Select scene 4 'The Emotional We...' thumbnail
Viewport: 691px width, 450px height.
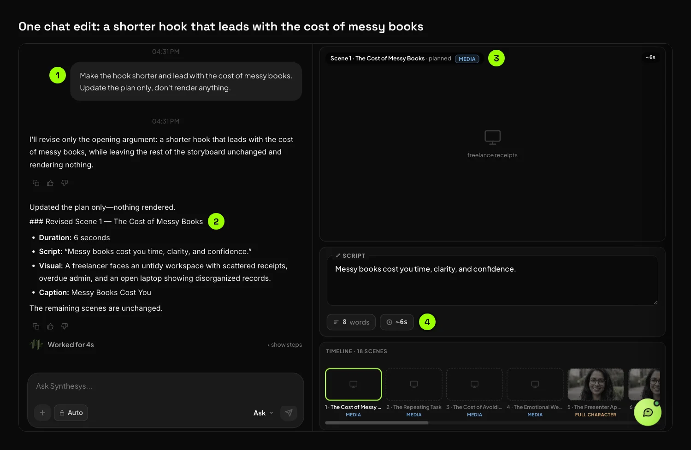tap(535, 385)
